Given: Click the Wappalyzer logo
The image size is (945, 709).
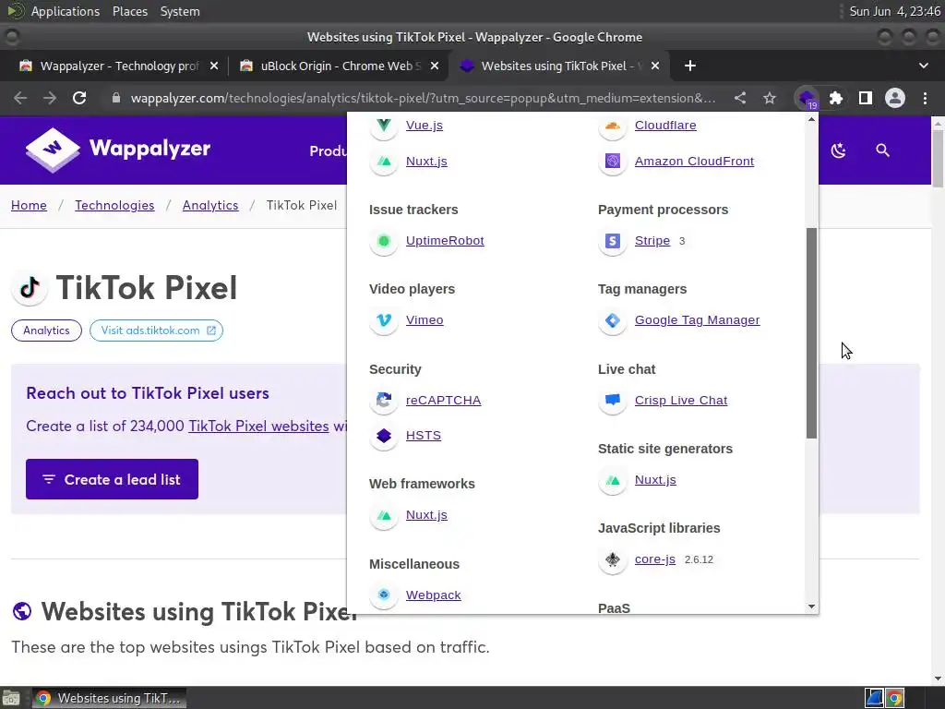Looking at the screenshot, I should tap(118, 149).
